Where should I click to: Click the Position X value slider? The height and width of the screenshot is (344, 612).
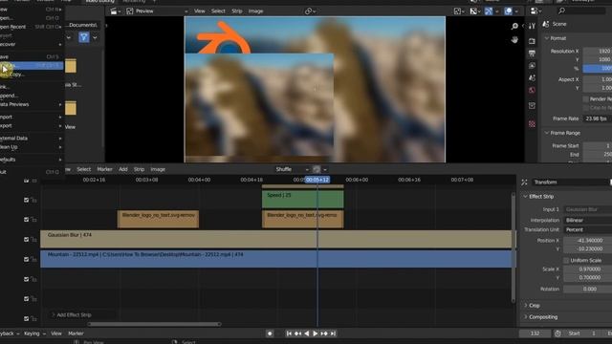click(x=588, y=241)
